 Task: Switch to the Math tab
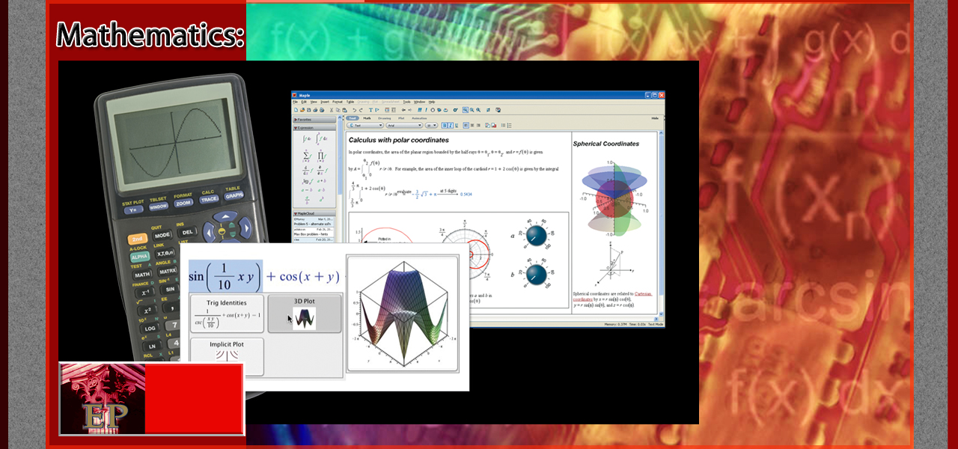(x=367, y=118)
